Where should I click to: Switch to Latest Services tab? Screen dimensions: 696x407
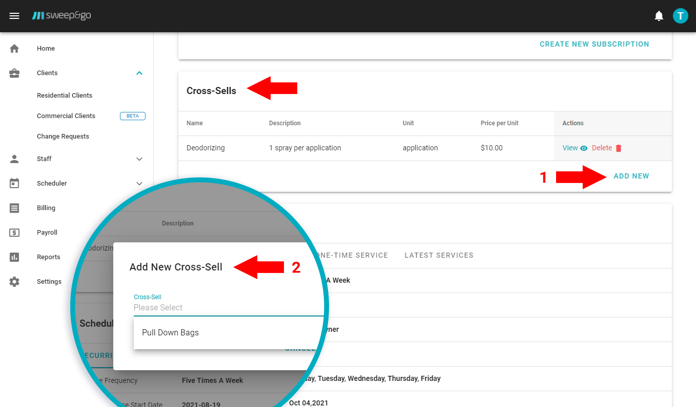pos(439,255)
